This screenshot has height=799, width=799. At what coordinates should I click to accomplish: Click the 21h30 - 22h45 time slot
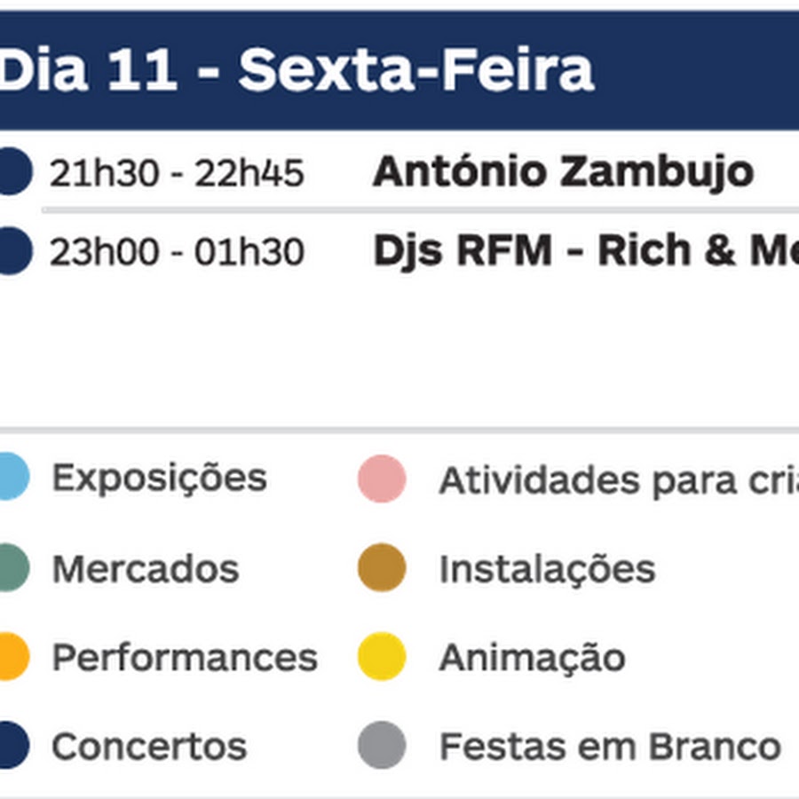(177, 173)
